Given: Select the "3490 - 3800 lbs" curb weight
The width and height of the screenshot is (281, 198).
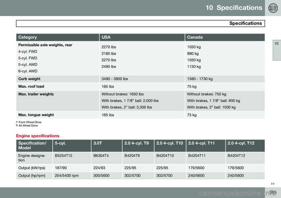Looking at the screenshot, I should tap(115, 79).
